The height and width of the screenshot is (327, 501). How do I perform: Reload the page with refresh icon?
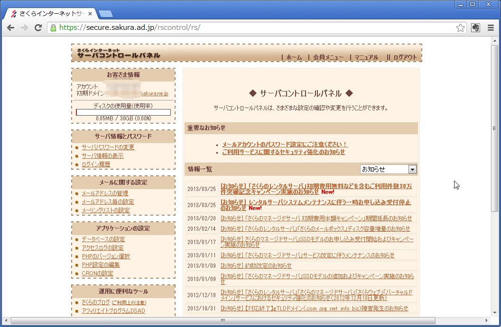pyautogui.click(x=38, y=28)
